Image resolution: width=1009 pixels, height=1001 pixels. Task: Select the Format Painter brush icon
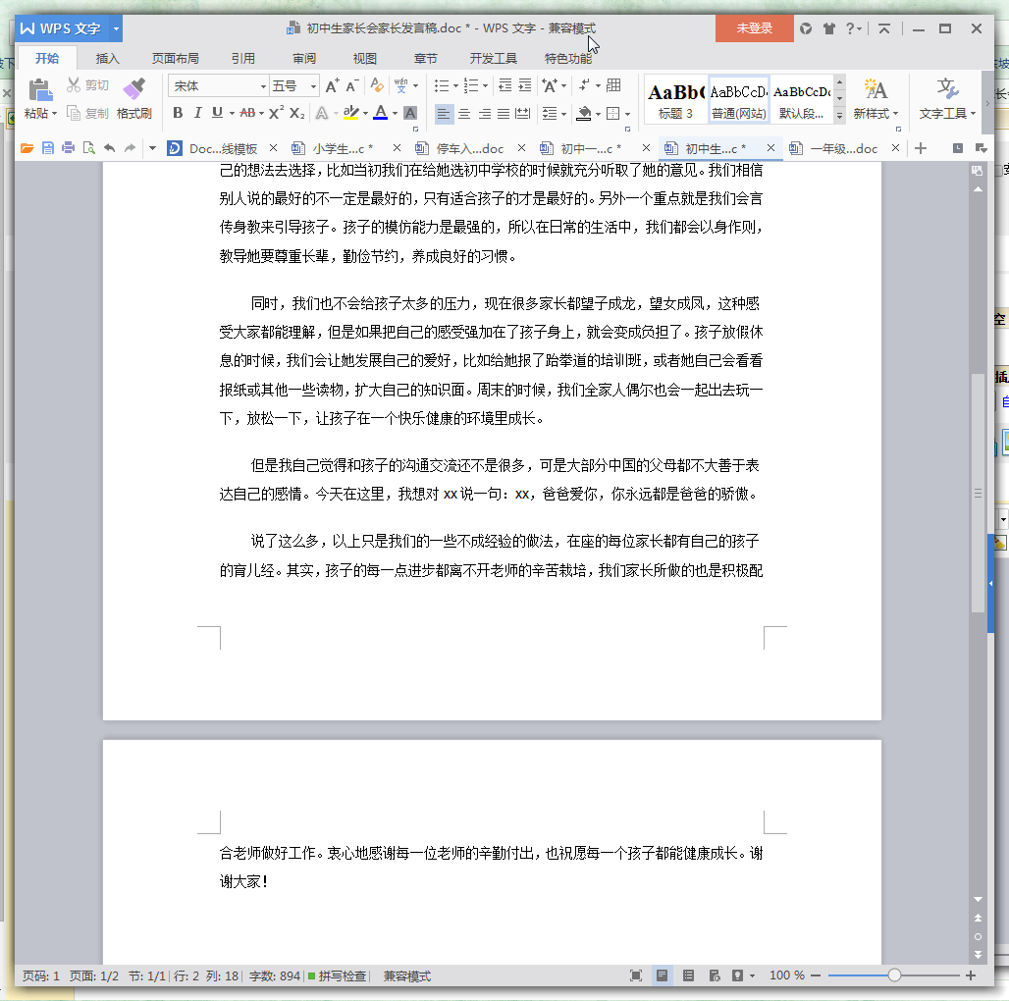133,88
